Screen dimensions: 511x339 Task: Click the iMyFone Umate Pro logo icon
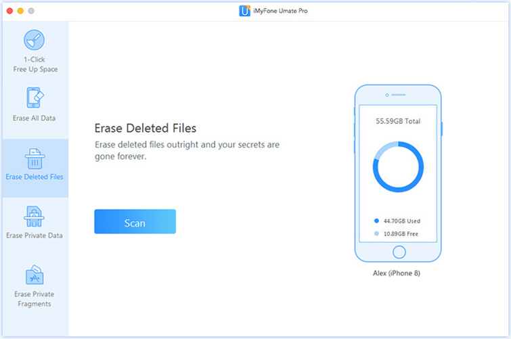(245, 11)
